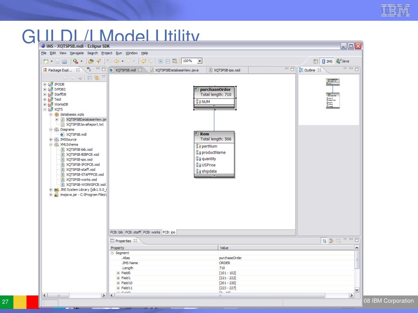Viewport: 418px width, 313px height.
Task: Expand the IMSSource folder node
Action: (51, 139)
